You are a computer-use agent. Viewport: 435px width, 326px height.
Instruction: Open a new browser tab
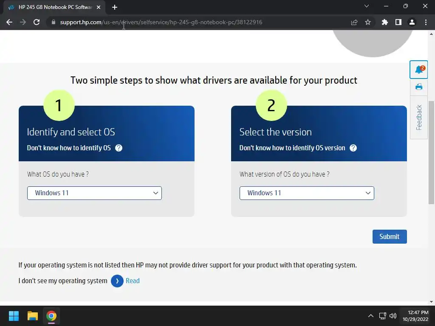[x=115, y=7]
